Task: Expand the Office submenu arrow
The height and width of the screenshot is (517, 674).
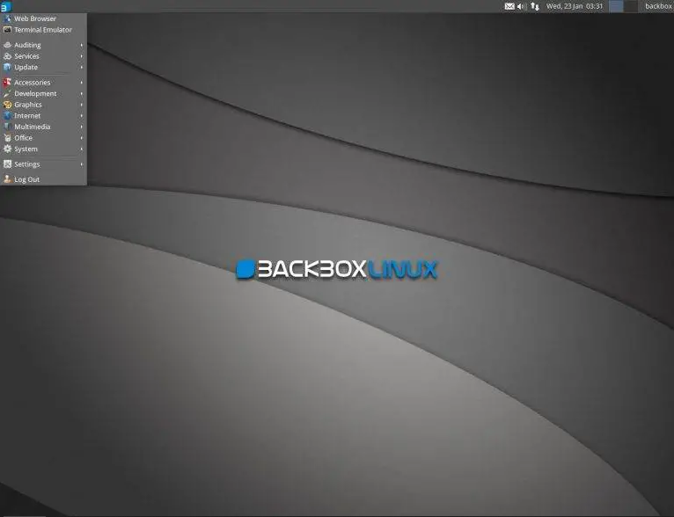Action: (81, 138)
